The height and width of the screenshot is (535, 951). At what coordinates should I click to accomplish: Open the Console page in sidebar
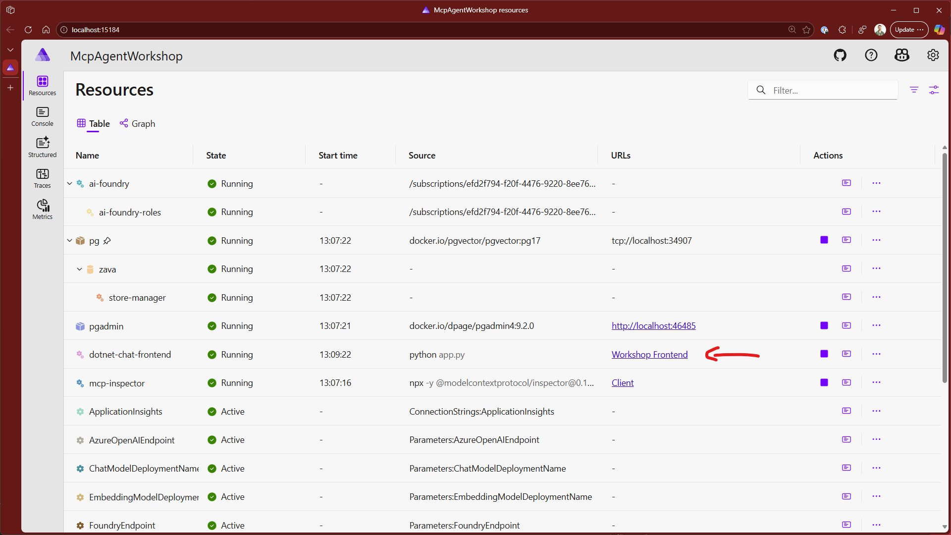click(42, 116)
